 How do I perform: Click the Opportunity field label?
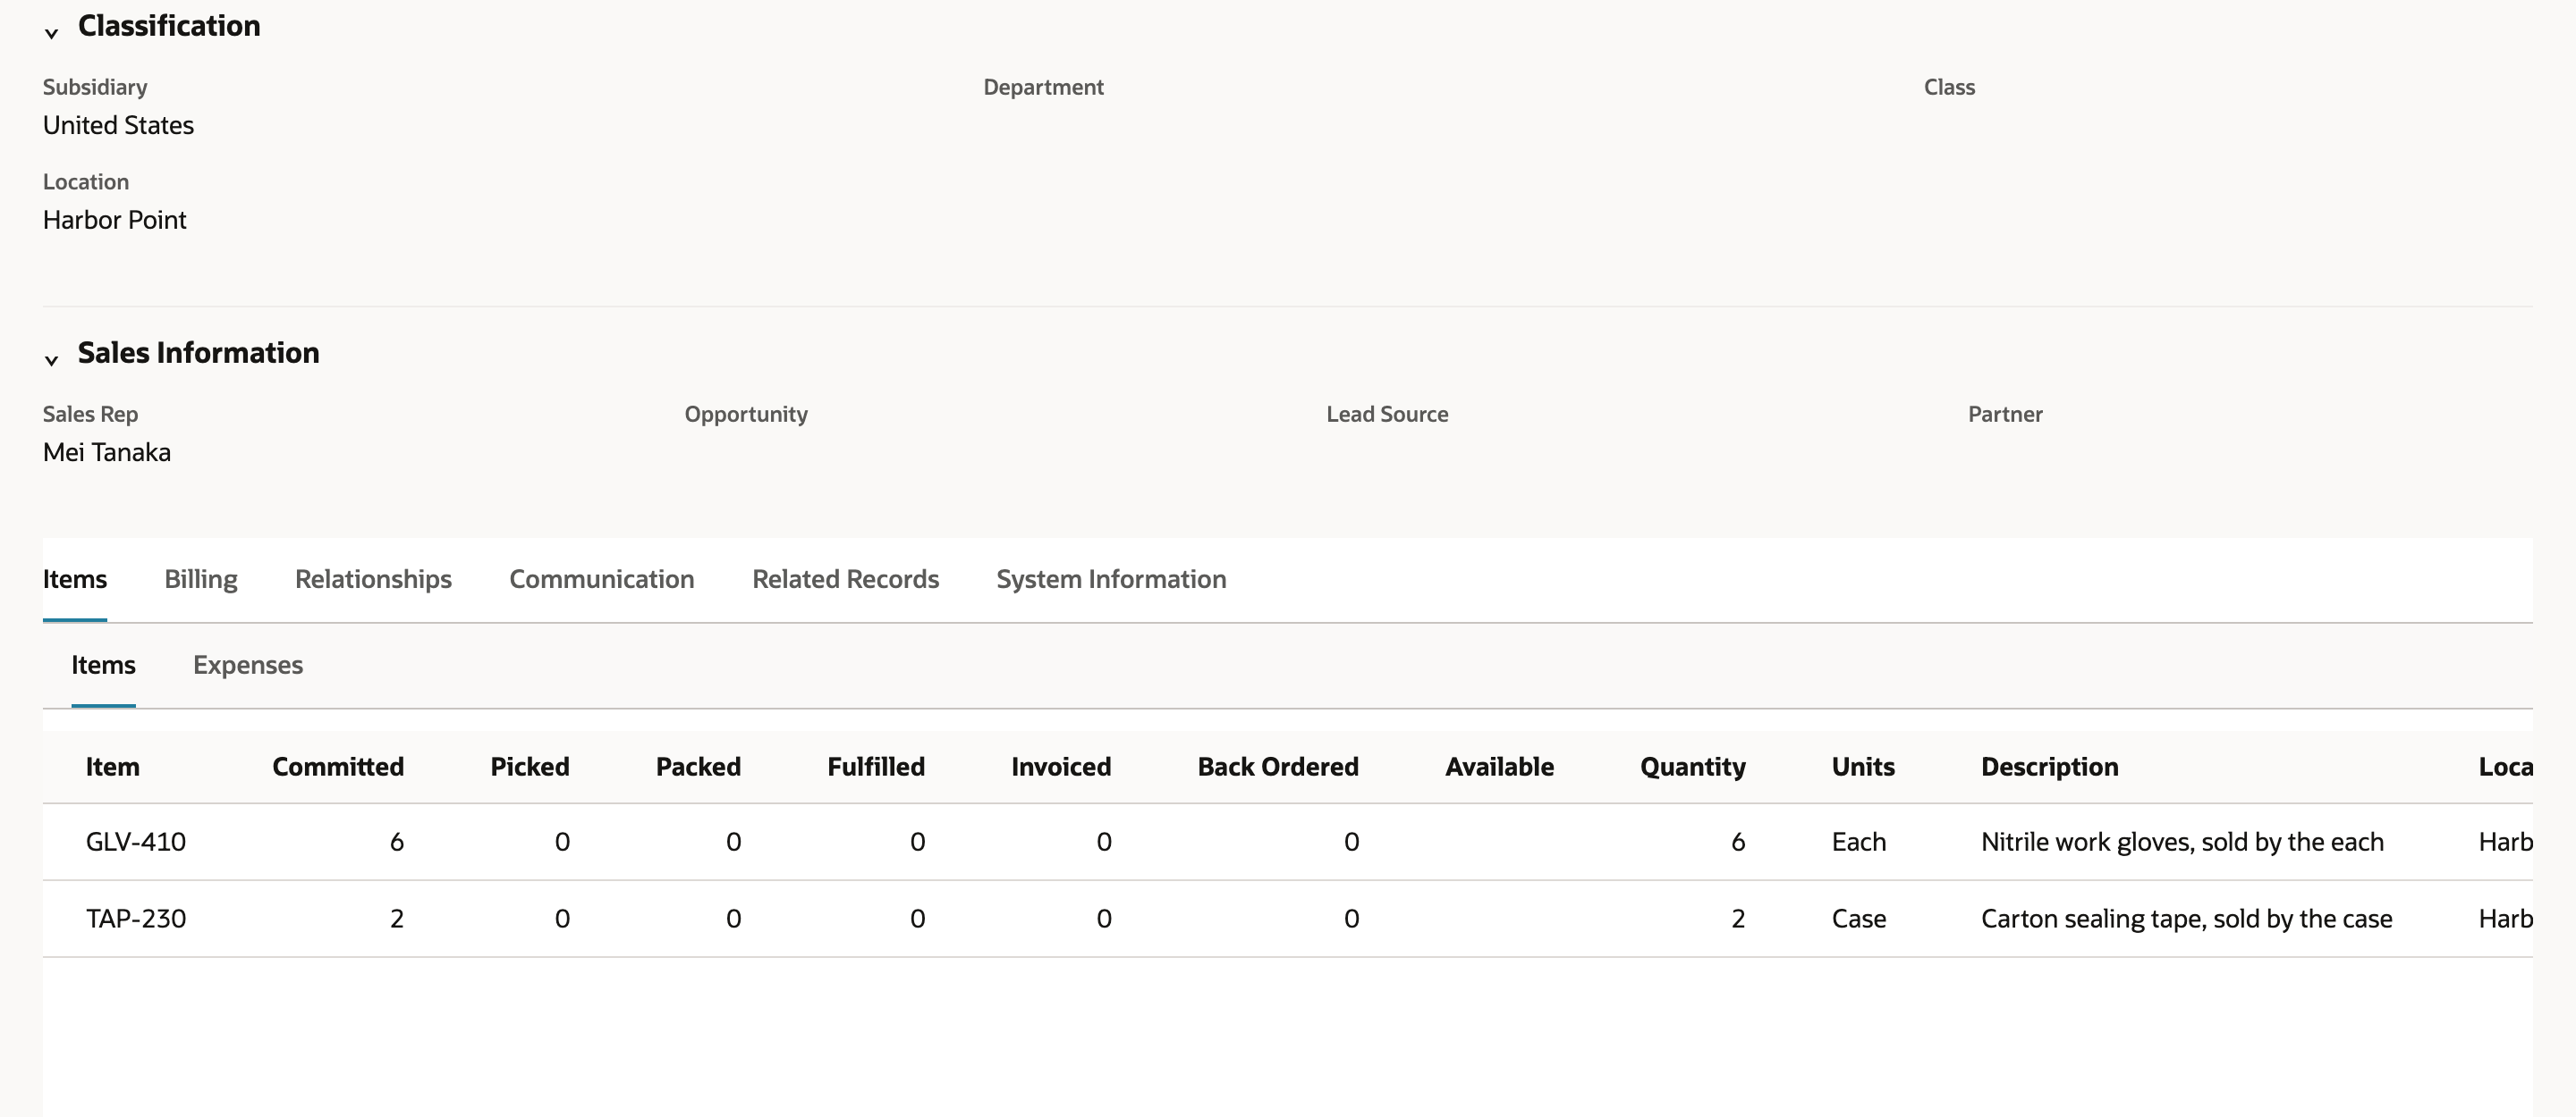coord(746,414)
